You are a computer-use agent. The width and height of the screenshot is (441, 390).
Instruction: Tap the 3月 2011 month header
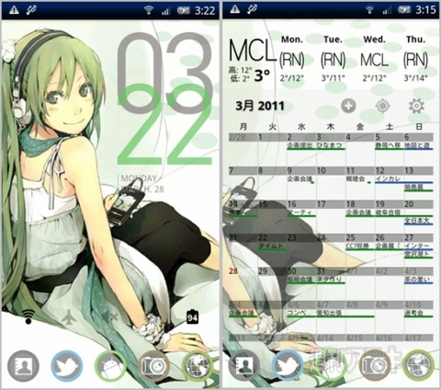click(260, 106)
